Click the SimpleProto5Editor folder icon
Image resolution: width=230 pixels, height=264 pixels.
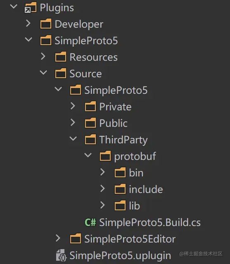(x=76, y=238)
